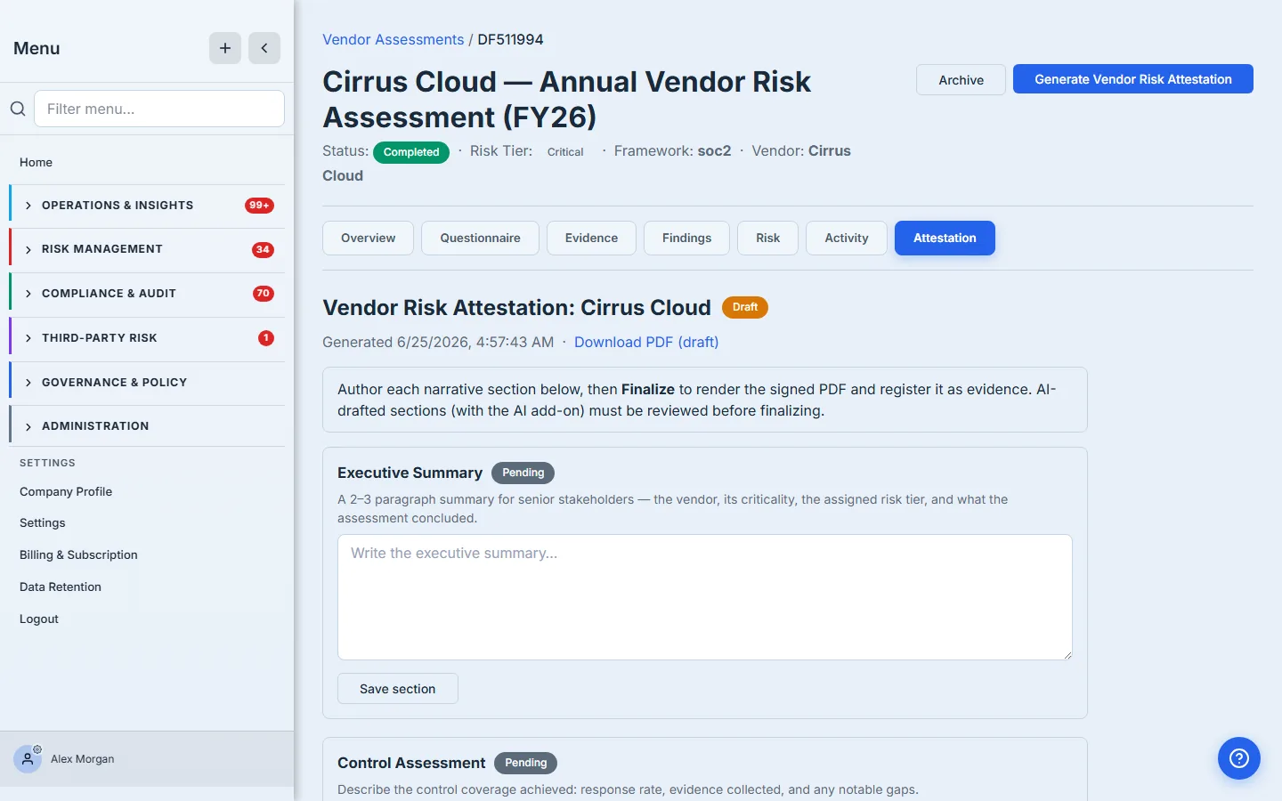The image size is (1282, 801).
Task: Navigate to Vendor Assessments breadcrumb
Action: point(393,39)
